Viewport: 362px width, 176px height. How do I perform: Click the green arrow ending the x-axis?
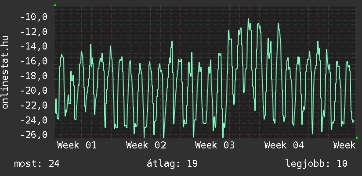point(357,138)
